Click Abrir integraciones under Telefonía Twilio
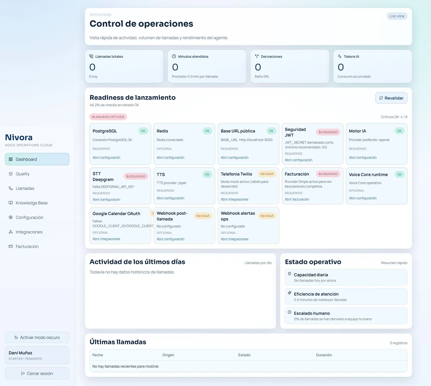This screenshot has height=386, width=431. [235, 199]
